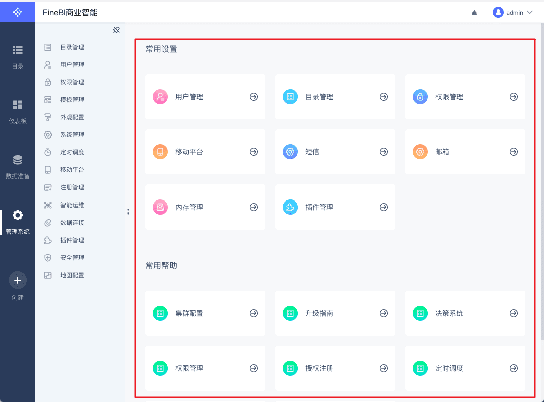The image size is (544, 402).
Task: Click the notification bell icon
Action: [x=474, y=13]
